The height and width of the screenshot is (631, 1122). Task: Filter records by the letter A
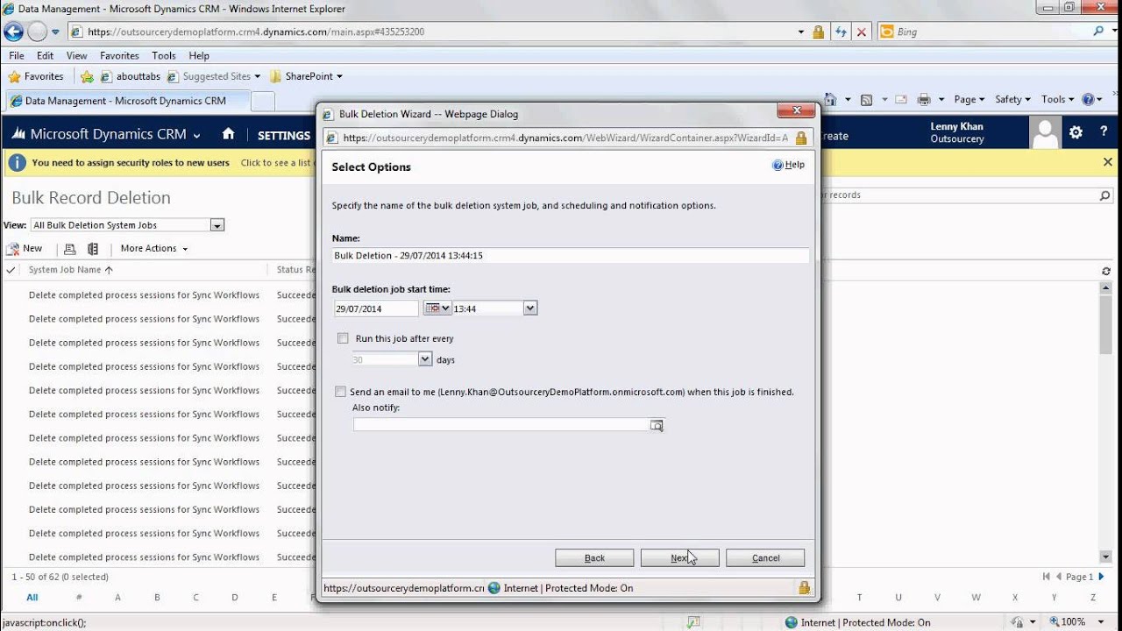(117, 598)
